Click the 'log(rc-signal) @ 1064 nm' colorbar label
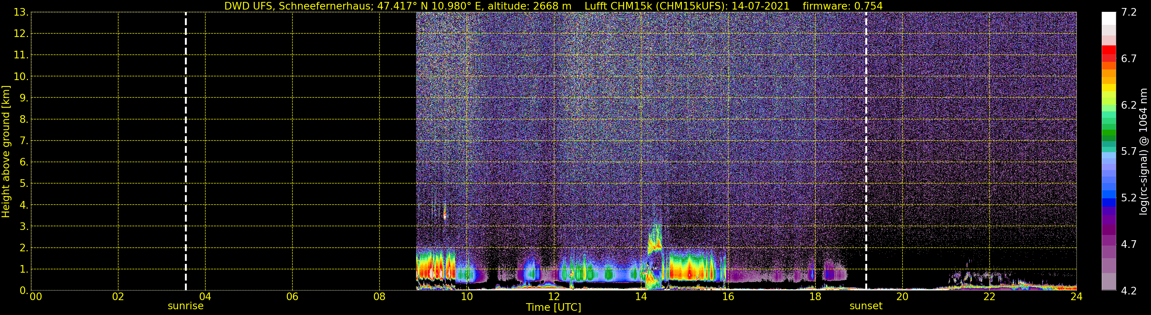The width and height of the screenshot is (1151, 315). coord(1143,152)
